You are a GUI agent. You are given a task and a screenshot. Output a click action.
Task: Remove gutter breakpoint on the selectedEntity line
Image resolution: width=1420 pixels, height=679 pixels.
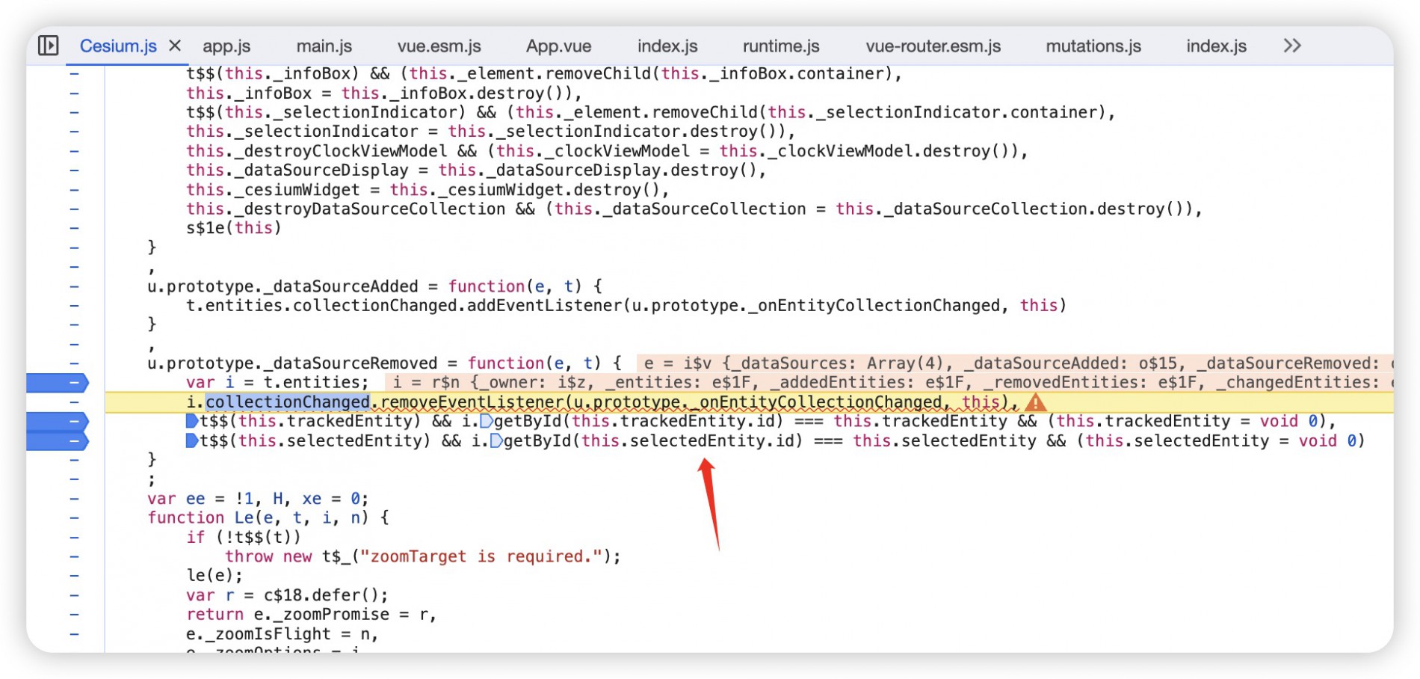click(x=58, y=441)
